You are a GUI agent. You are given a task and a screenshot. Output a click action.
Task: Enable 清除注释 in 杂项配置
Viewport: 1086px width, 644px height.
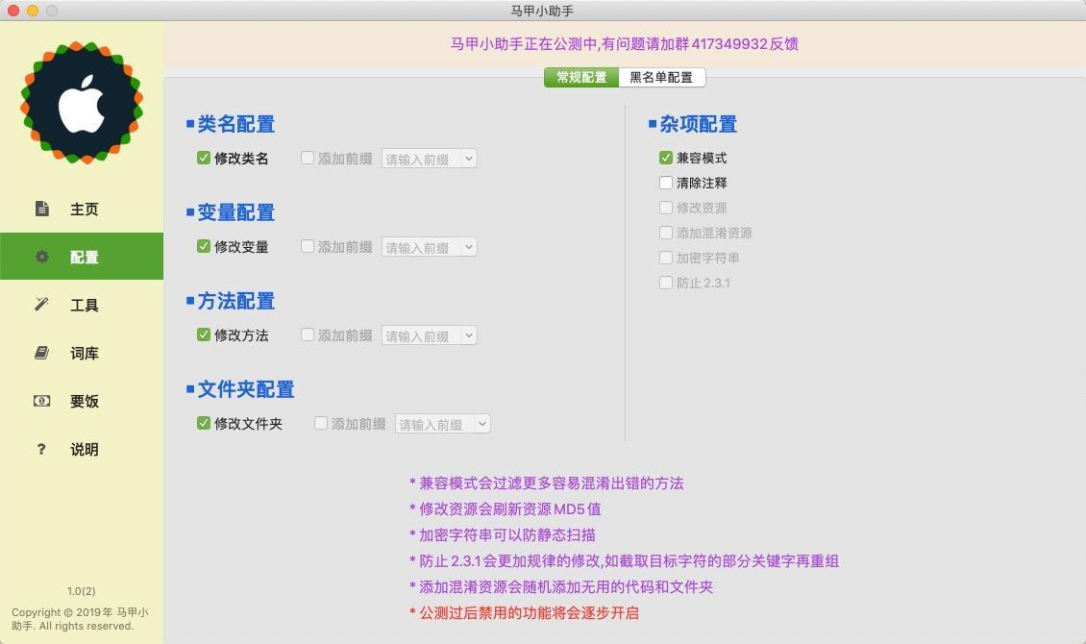pos(665,183)
